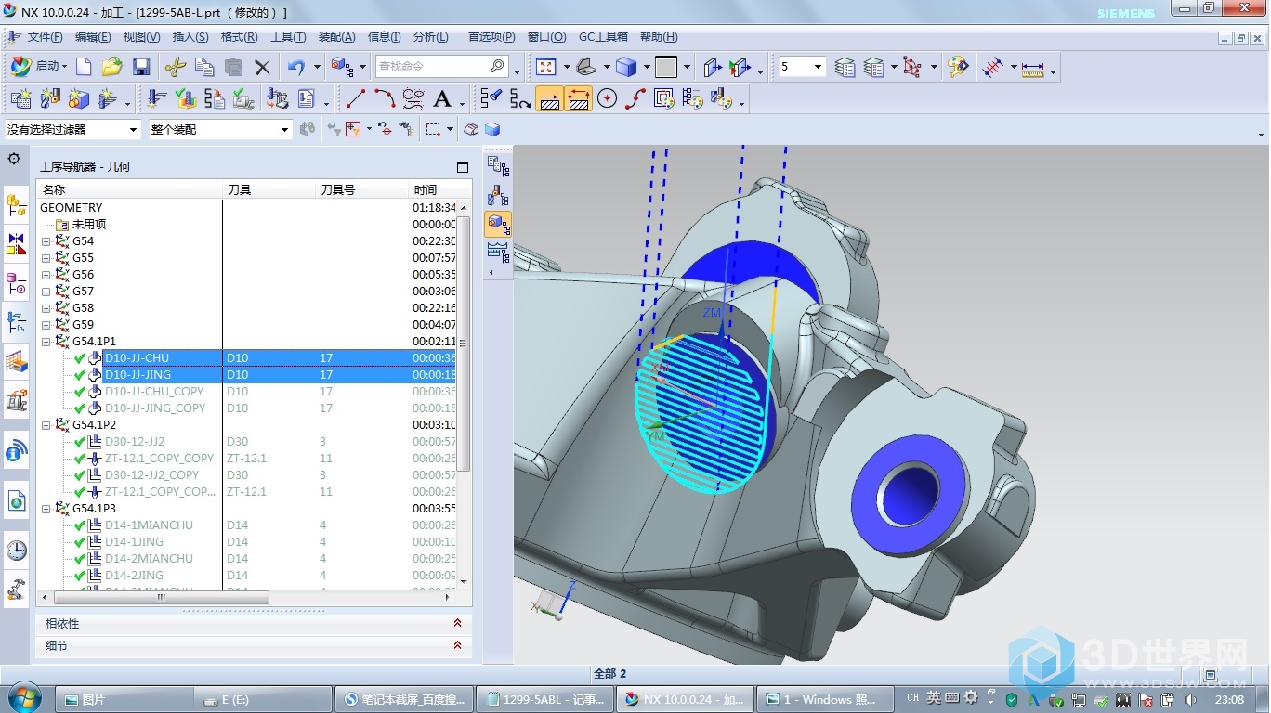Delete selection with the X icon

(x=262, y=67)
